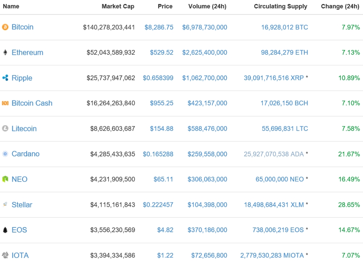
Task: Click the orange Bitcoin logo icon
Action: click(x=5, y=27)
